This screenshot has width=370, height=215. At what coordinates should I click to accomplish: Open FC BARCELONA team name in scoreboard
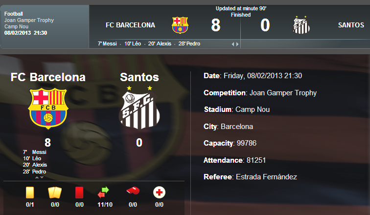click(x=130, y=25)
